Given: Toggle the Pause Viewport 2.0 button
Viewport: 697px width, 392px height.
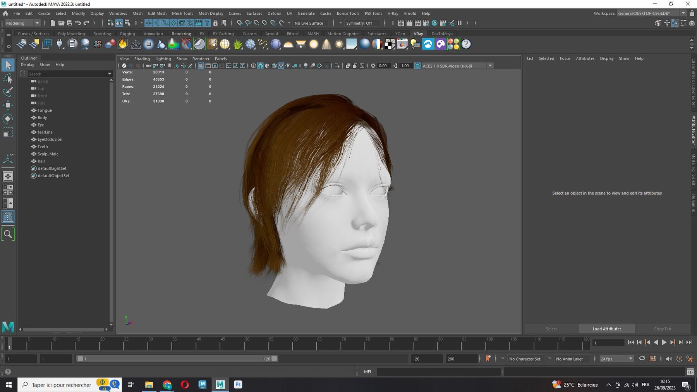Looking at the screenshot, I should (460, 23).
